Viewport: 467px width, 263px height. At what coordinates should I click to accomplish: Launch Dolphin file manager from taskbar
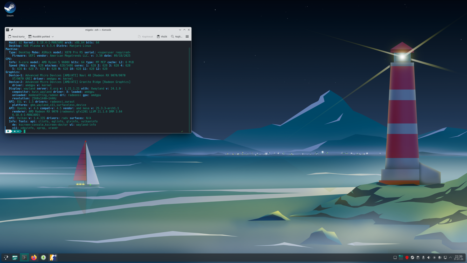click(x=15, y=258)
